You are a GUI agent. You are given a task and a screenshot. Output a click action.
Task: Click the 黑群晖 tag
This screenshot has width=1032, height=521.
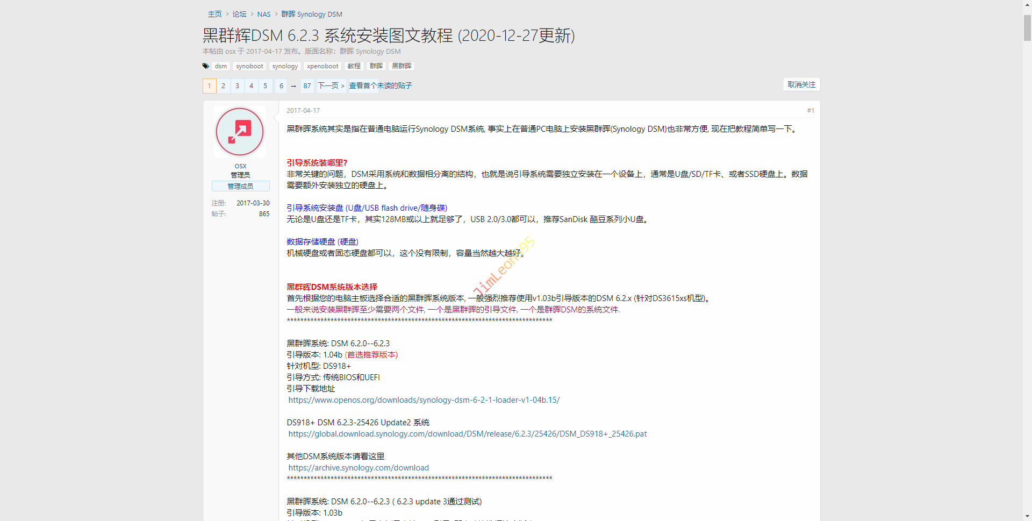(402, 66)
